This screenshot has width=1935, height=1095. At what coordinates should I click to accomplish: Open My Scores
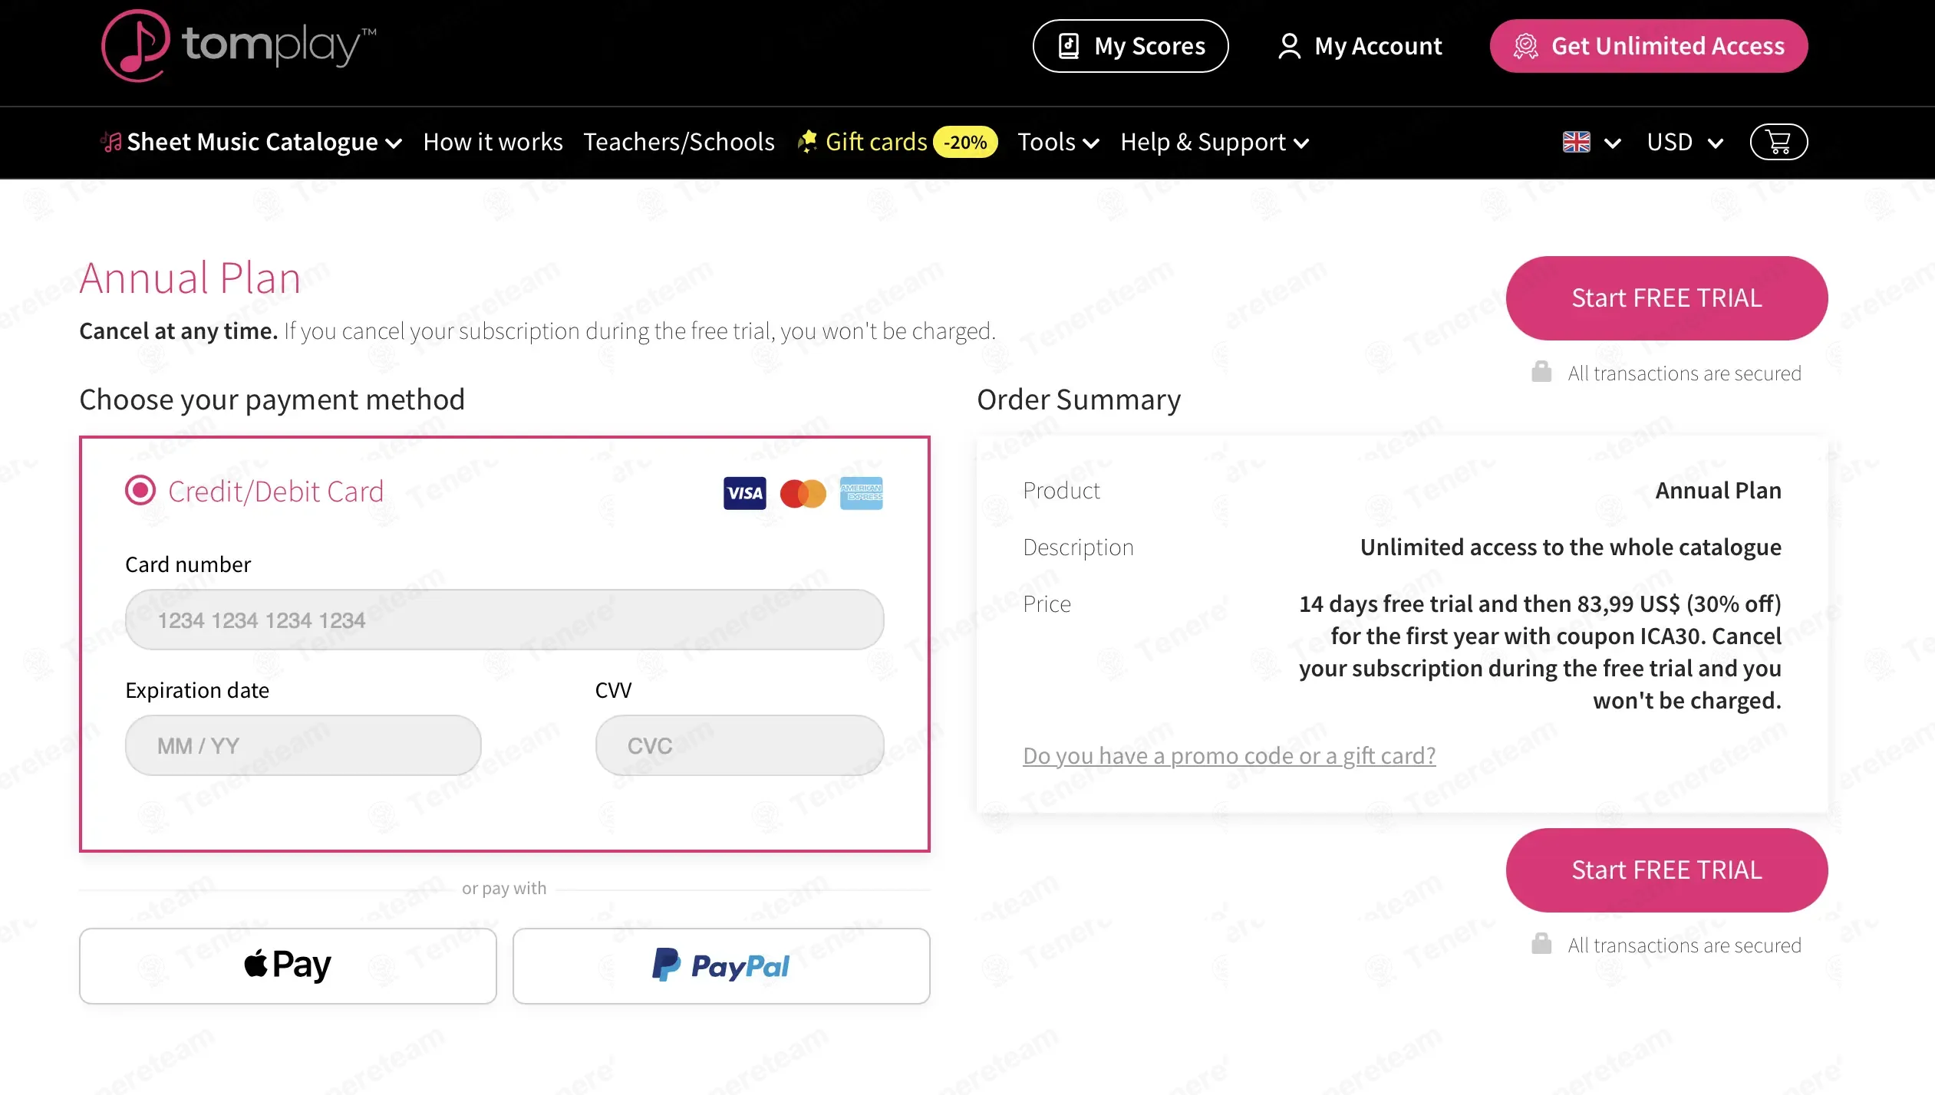click(x=1129, y=47)
